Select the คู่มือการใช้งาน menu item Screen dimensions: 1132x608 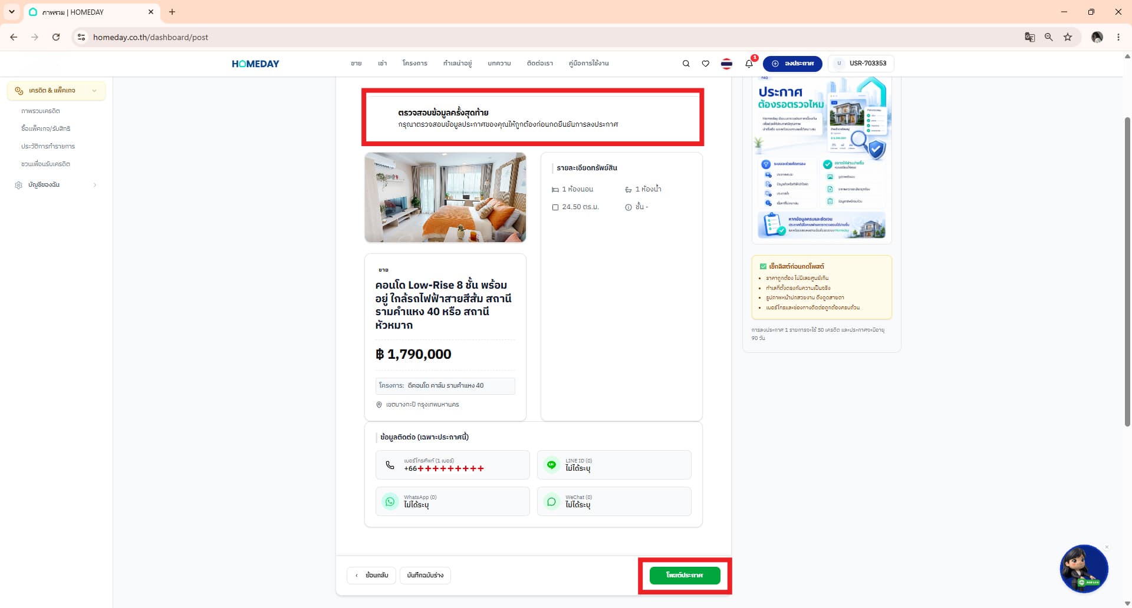coord(588,64)
